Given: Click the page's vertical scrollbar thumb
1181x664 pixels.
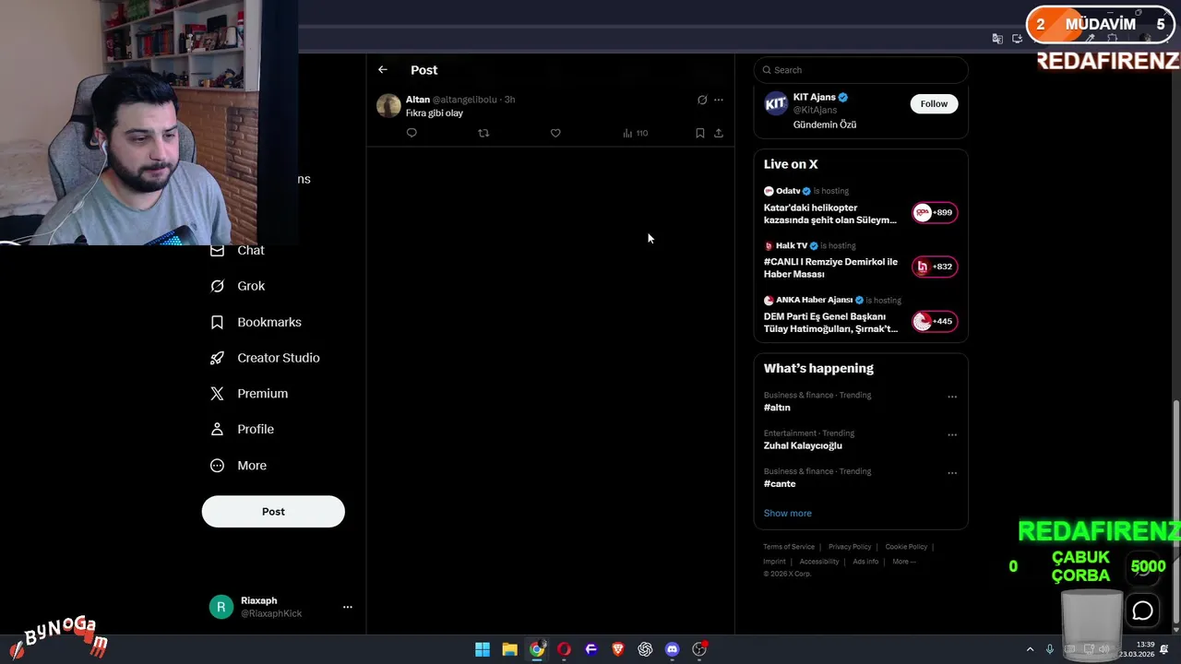Looking at the screenshot, I should (1175, 512).
